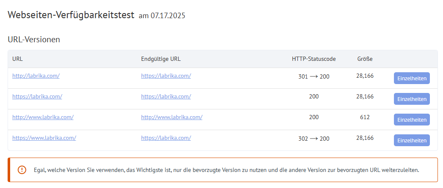Open final URL link in second row
This screenshot has width=443, height=188.
166,96
